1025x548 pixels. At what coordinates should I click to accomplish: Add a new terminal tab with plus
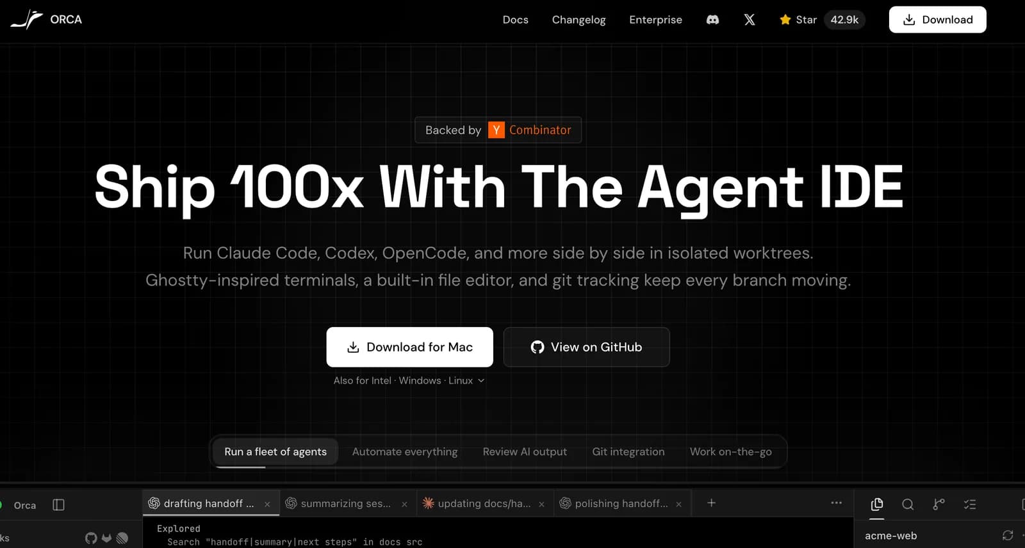(x=711, y=503)
